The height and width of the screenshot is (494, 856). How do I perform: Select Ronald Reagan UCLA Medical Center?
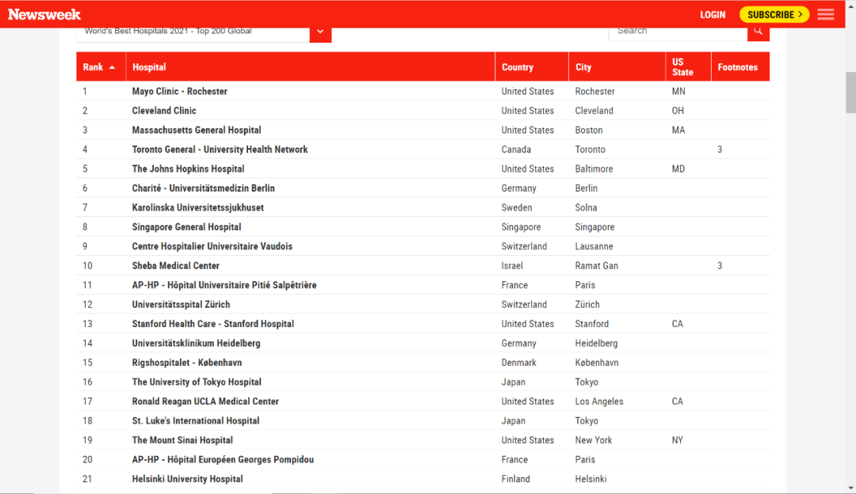(x=205, y=401)
